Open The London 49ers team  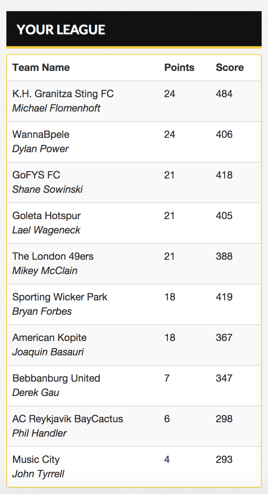(x=53, y=257)
